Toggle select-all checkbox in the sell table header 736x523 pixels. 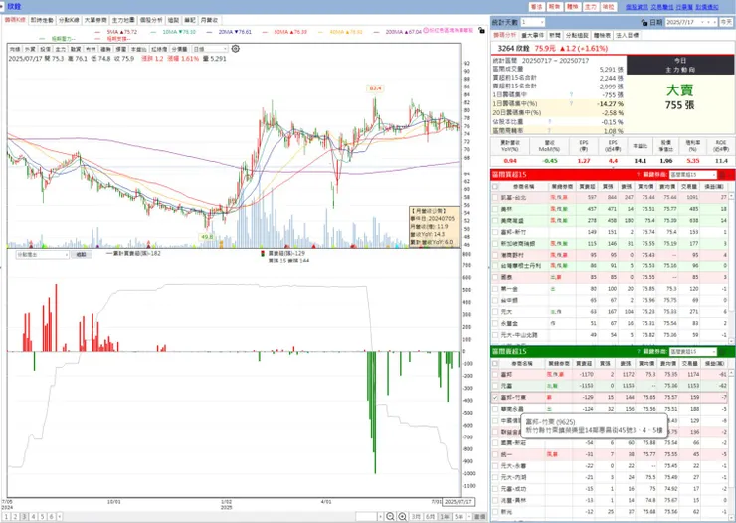tap(495, 363)
